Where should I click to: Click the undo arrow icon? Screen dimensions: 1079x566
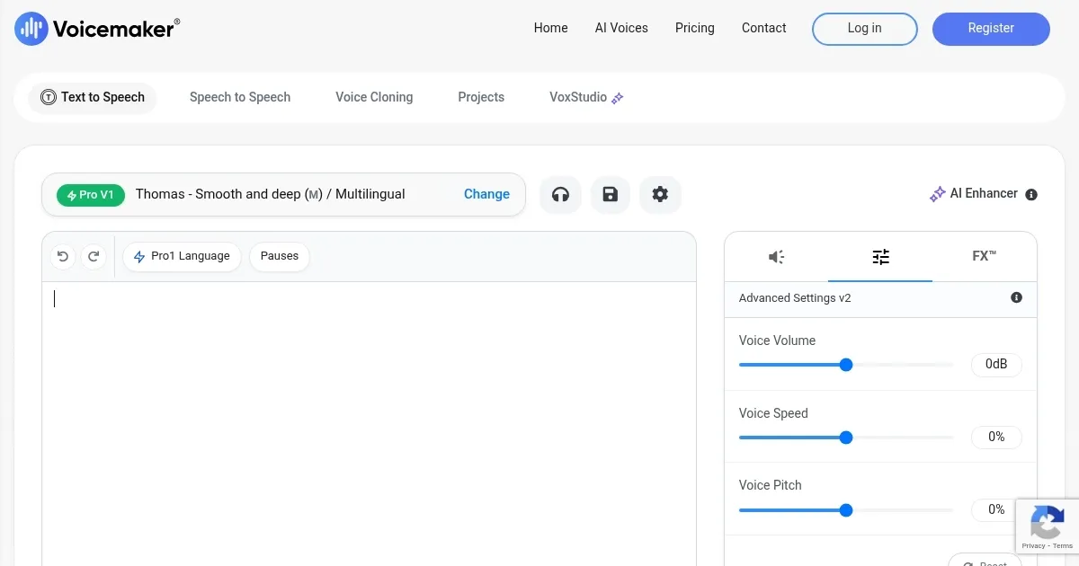tap(62, 256)
